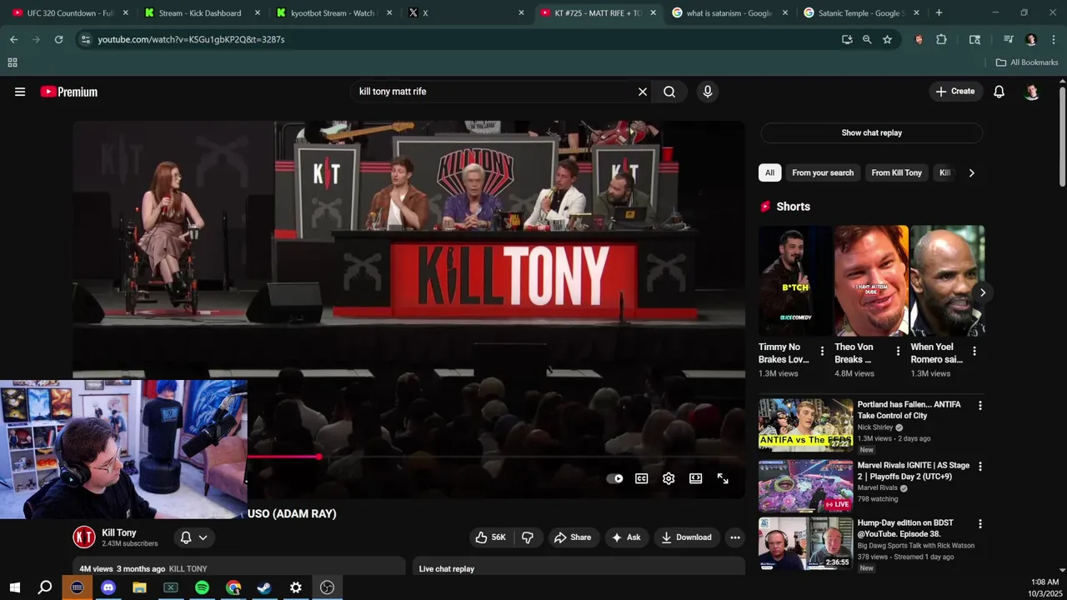
Task: Open Windows Start menu
Action: click(x=14, y=587)
